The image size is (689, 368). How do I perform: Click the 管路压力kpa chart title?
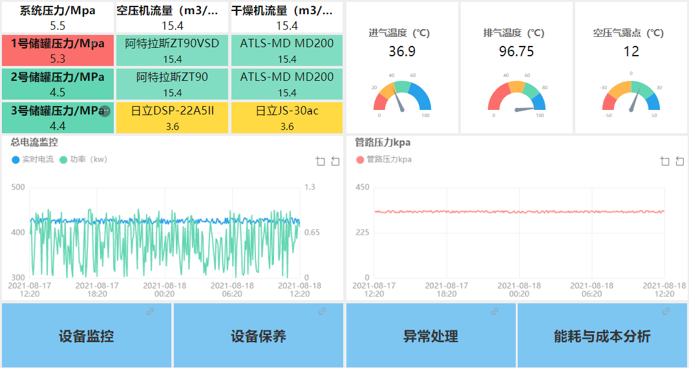tap(383, 142)
